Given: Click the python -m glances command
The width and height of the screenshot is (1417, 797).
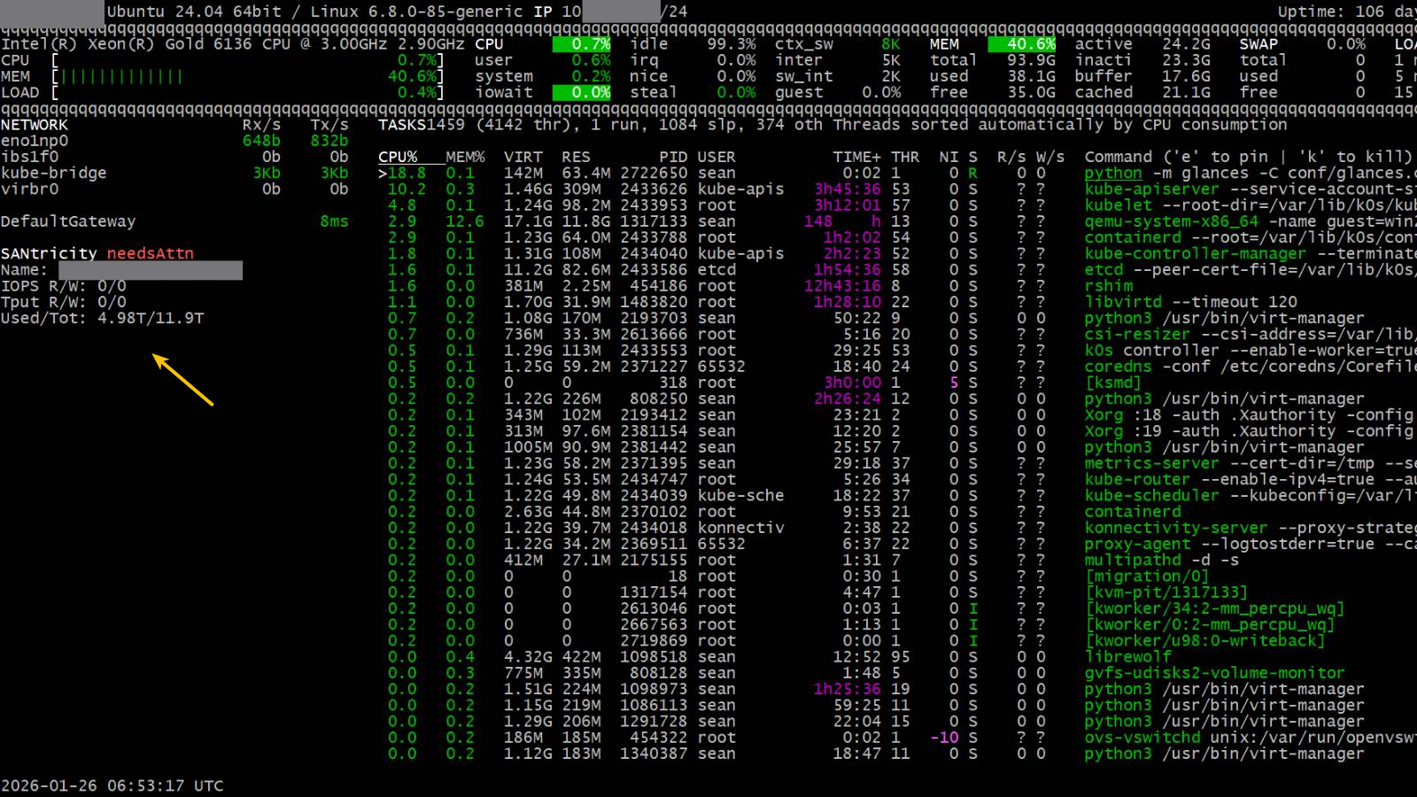Looking at the screenshot, I should pyautogui.click(x=1250, y=173).
